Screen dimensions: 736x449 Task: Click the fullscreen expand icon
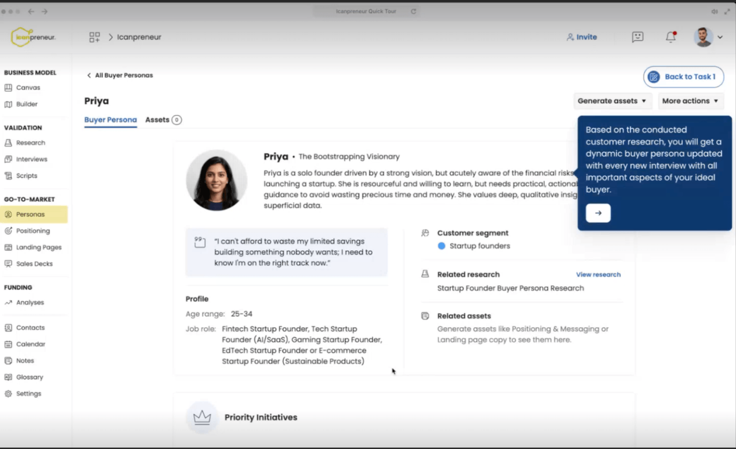pos(727,11)
